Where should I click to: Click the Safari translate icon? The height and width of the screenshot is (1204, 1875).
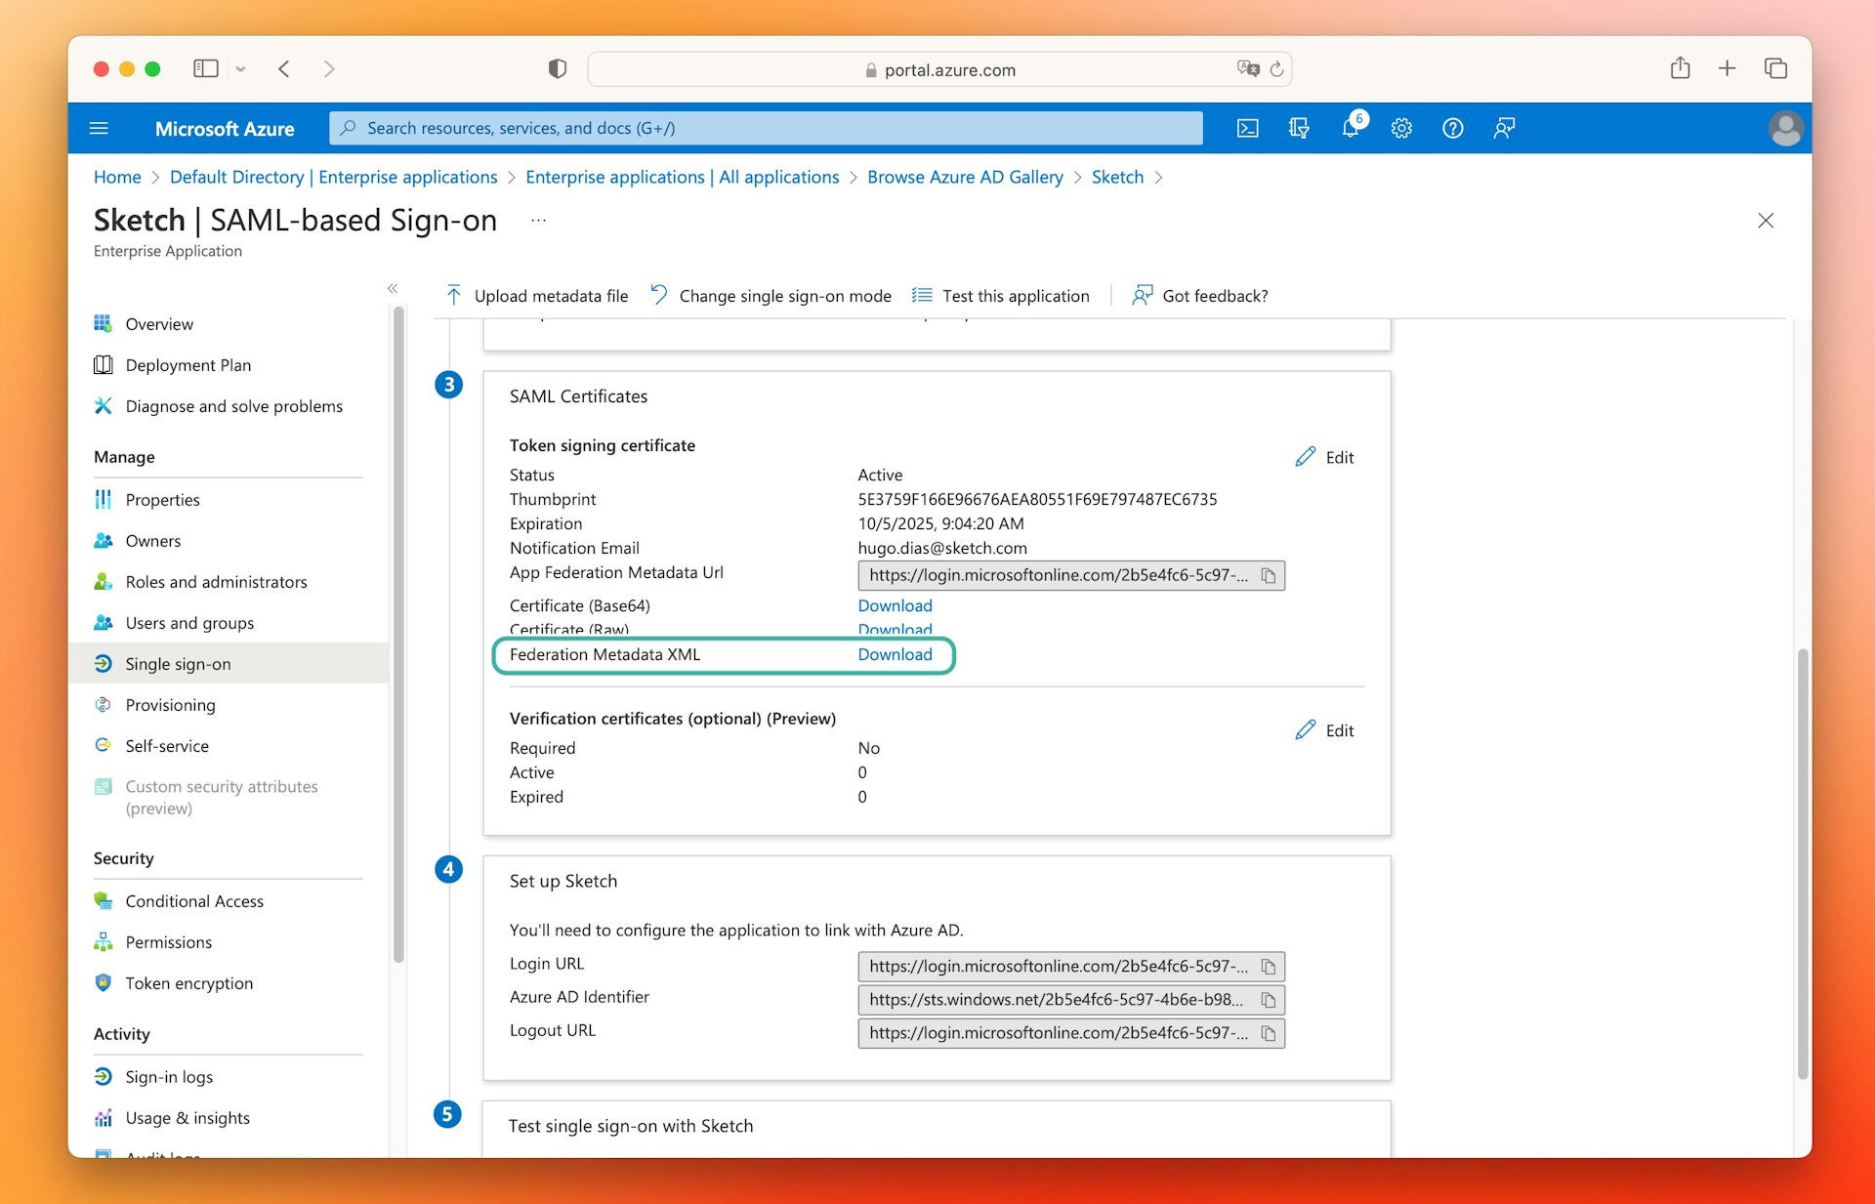tap(1248, 68)
